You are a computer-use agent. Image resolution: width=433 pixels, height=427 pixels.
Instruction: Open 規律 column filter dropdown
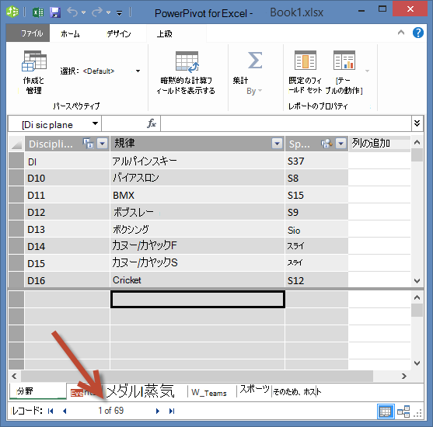click(277, 144)
